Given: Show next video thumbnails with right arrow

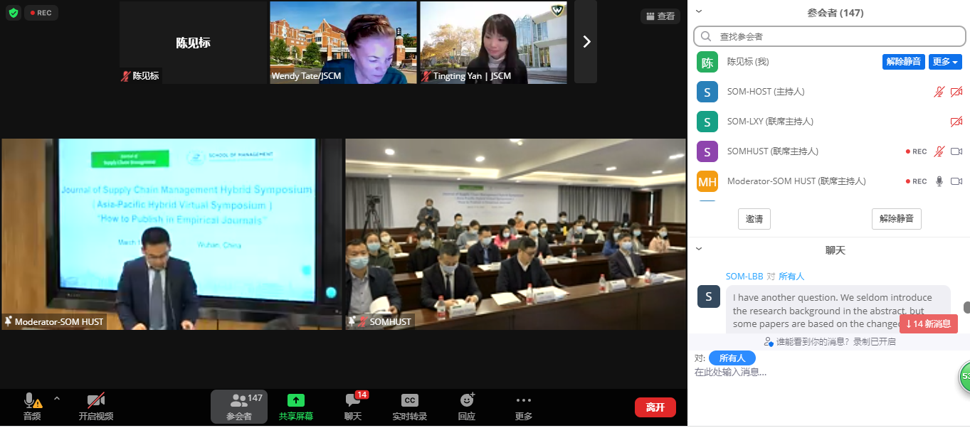Looking at the screenshot, I should pyautogui.click(x=586, y=42).
